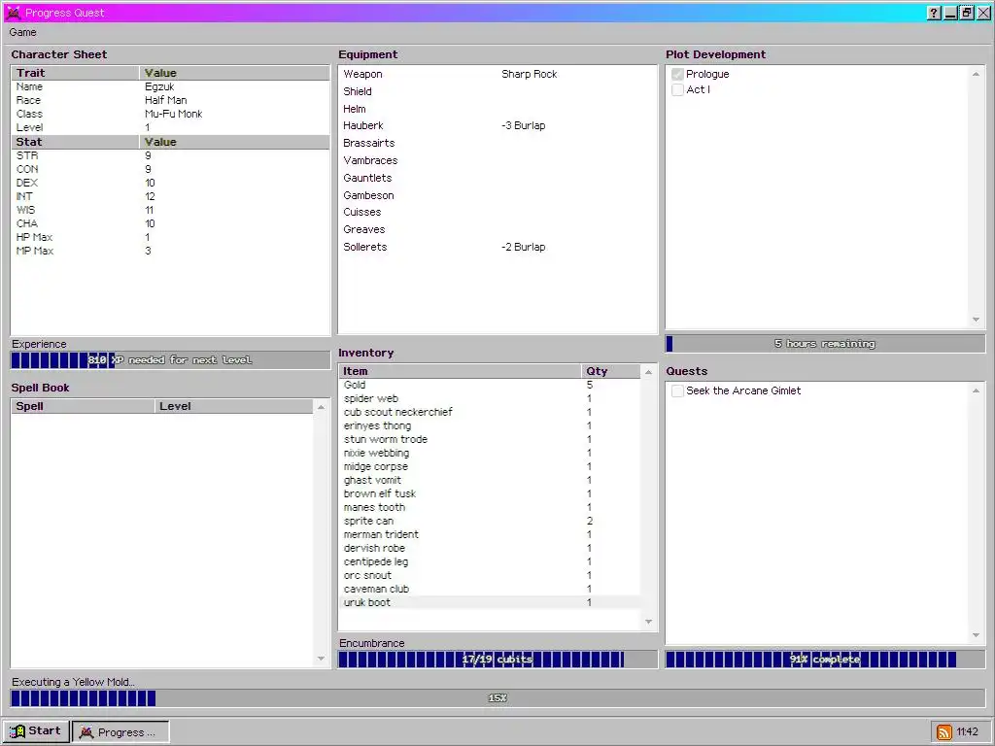Click the Plot Development scroll up arrow
Screen dimensions: 995x746
[976, 74]
